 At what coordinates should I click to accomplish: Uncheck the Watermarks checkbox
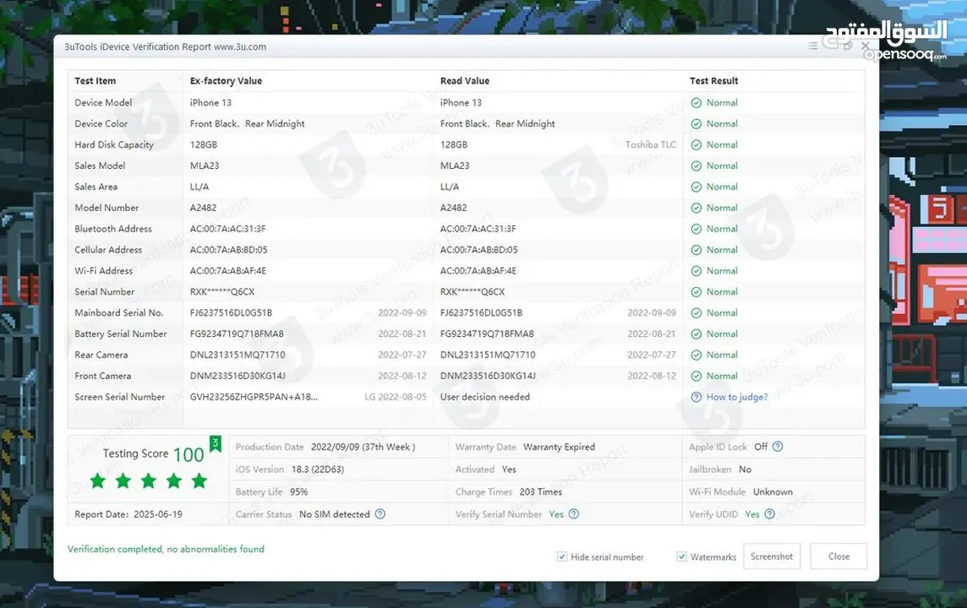pos(681,556)
